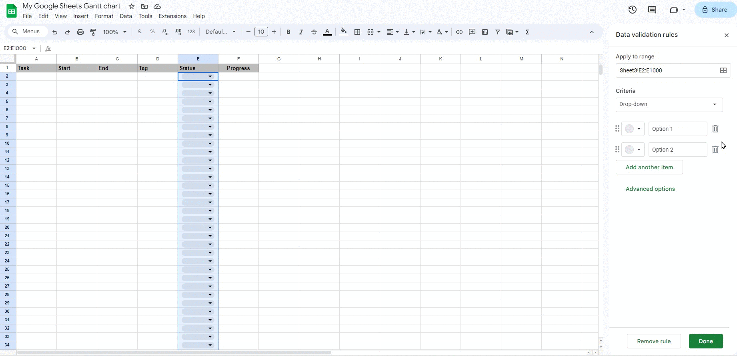The height and width of the screenshot is (356, 737).
Task: Open the zoom 100% dropdown
Action: (115, 32)
